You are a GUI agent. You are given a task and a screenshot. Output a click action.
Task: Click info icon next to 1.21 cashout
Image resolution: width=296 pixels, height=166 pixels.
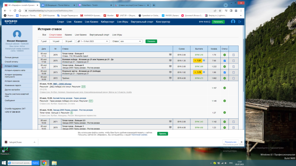204,61
